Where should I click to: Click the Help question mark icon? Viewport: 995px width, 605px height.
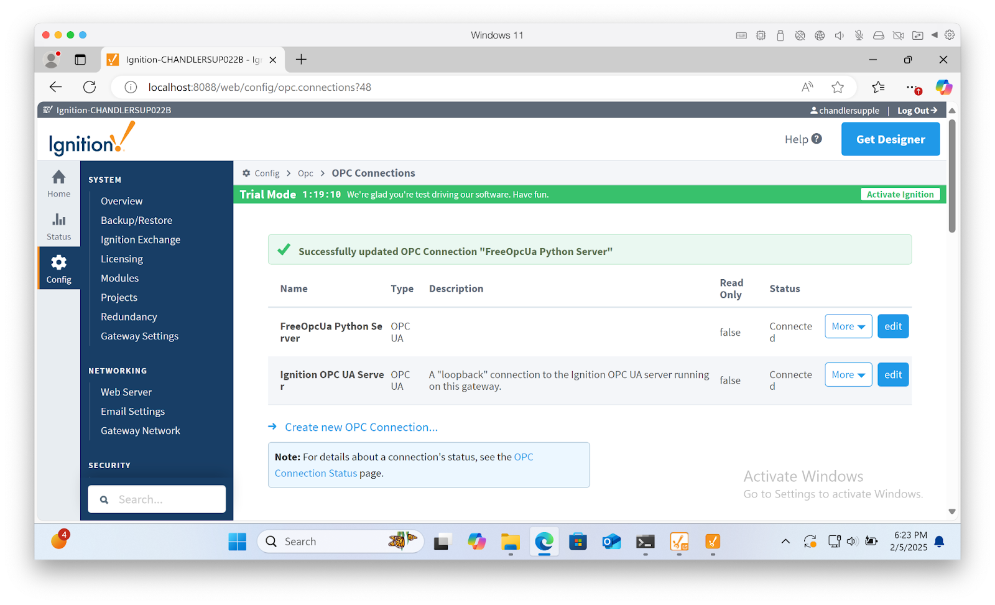tap(817, 139)
